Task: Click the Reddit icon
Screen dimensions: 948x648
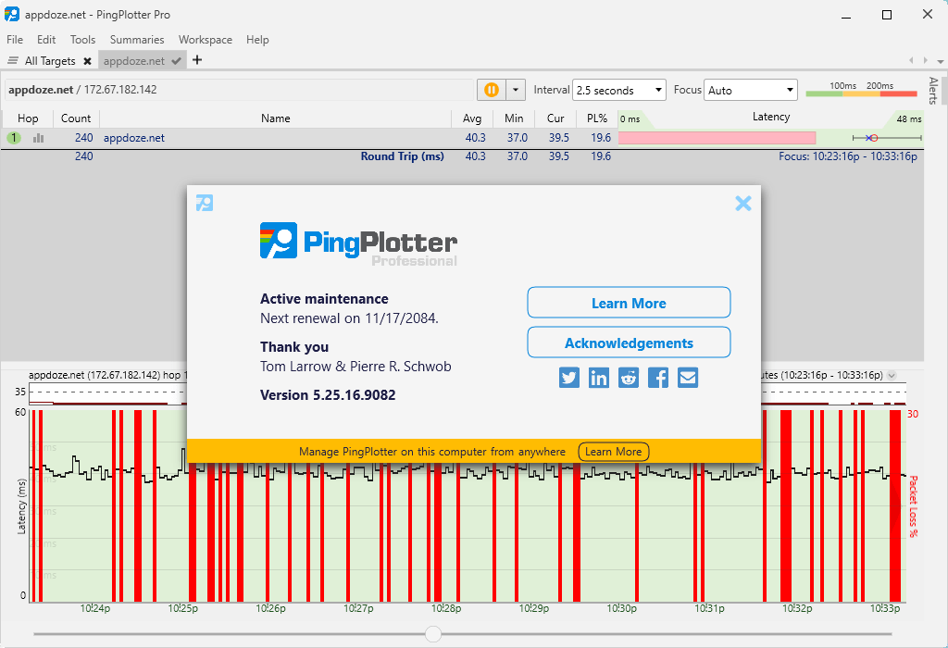Action: tap(629, 378)
